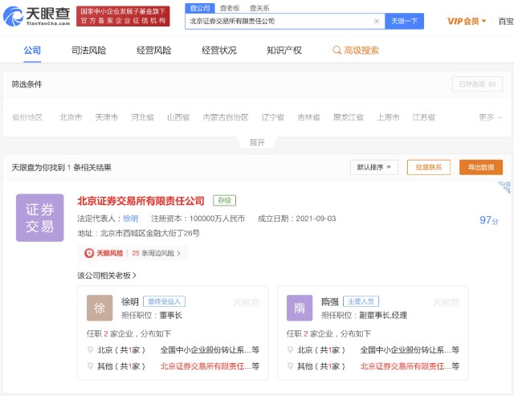Clear the search box text
The width and height of the screenshot is (514, 396).
click(x=377, y=22)
